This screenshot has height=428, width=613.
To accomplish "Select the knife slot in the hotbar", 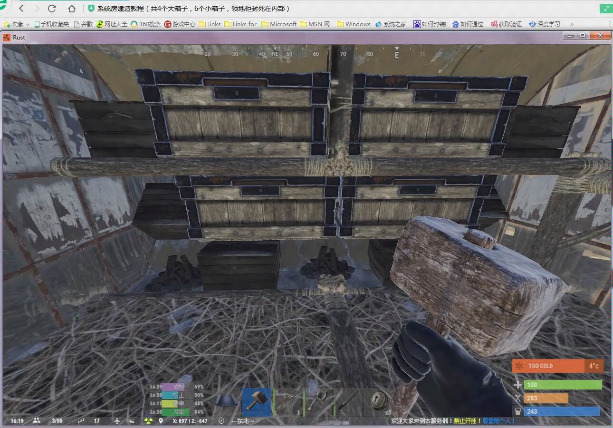I will click(x=348, y=403).
